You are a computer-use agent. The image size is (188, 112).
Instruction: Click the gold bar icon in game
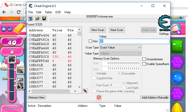pos(19,28)
